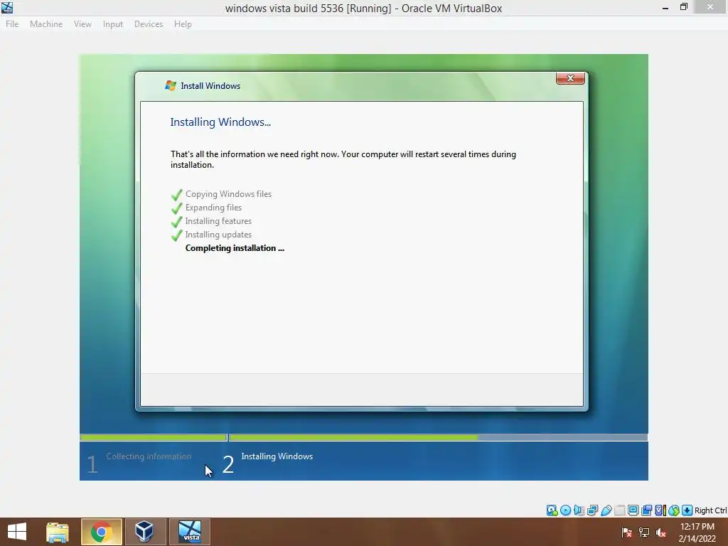Close the Install Windows dialog
This screenshot has height=546, width=728.
(x=570, y=78)
